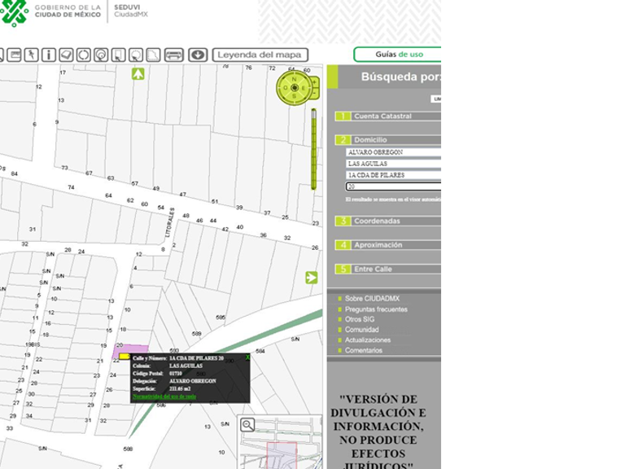The height and width of the screenshot is (469, 625).
Task: Open Sobre CIUDADMX link
Action: point(372,299)
